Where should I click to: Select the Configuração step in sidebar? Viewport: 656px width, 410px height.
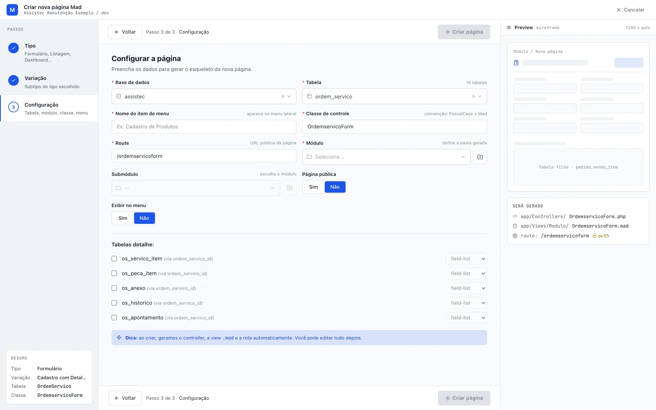point(49,109)
